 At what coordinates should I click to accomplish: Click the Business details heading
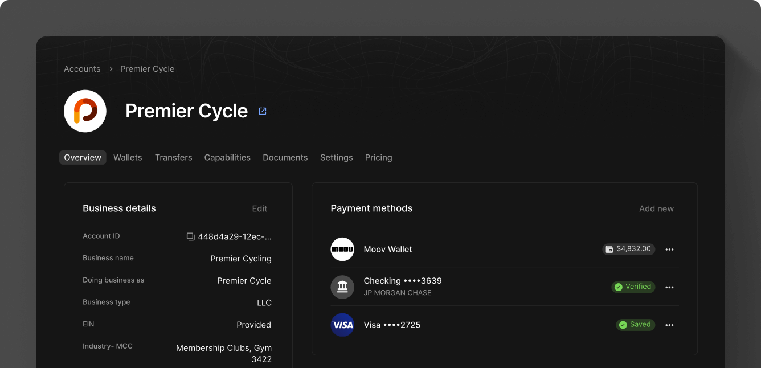(119, 208)
